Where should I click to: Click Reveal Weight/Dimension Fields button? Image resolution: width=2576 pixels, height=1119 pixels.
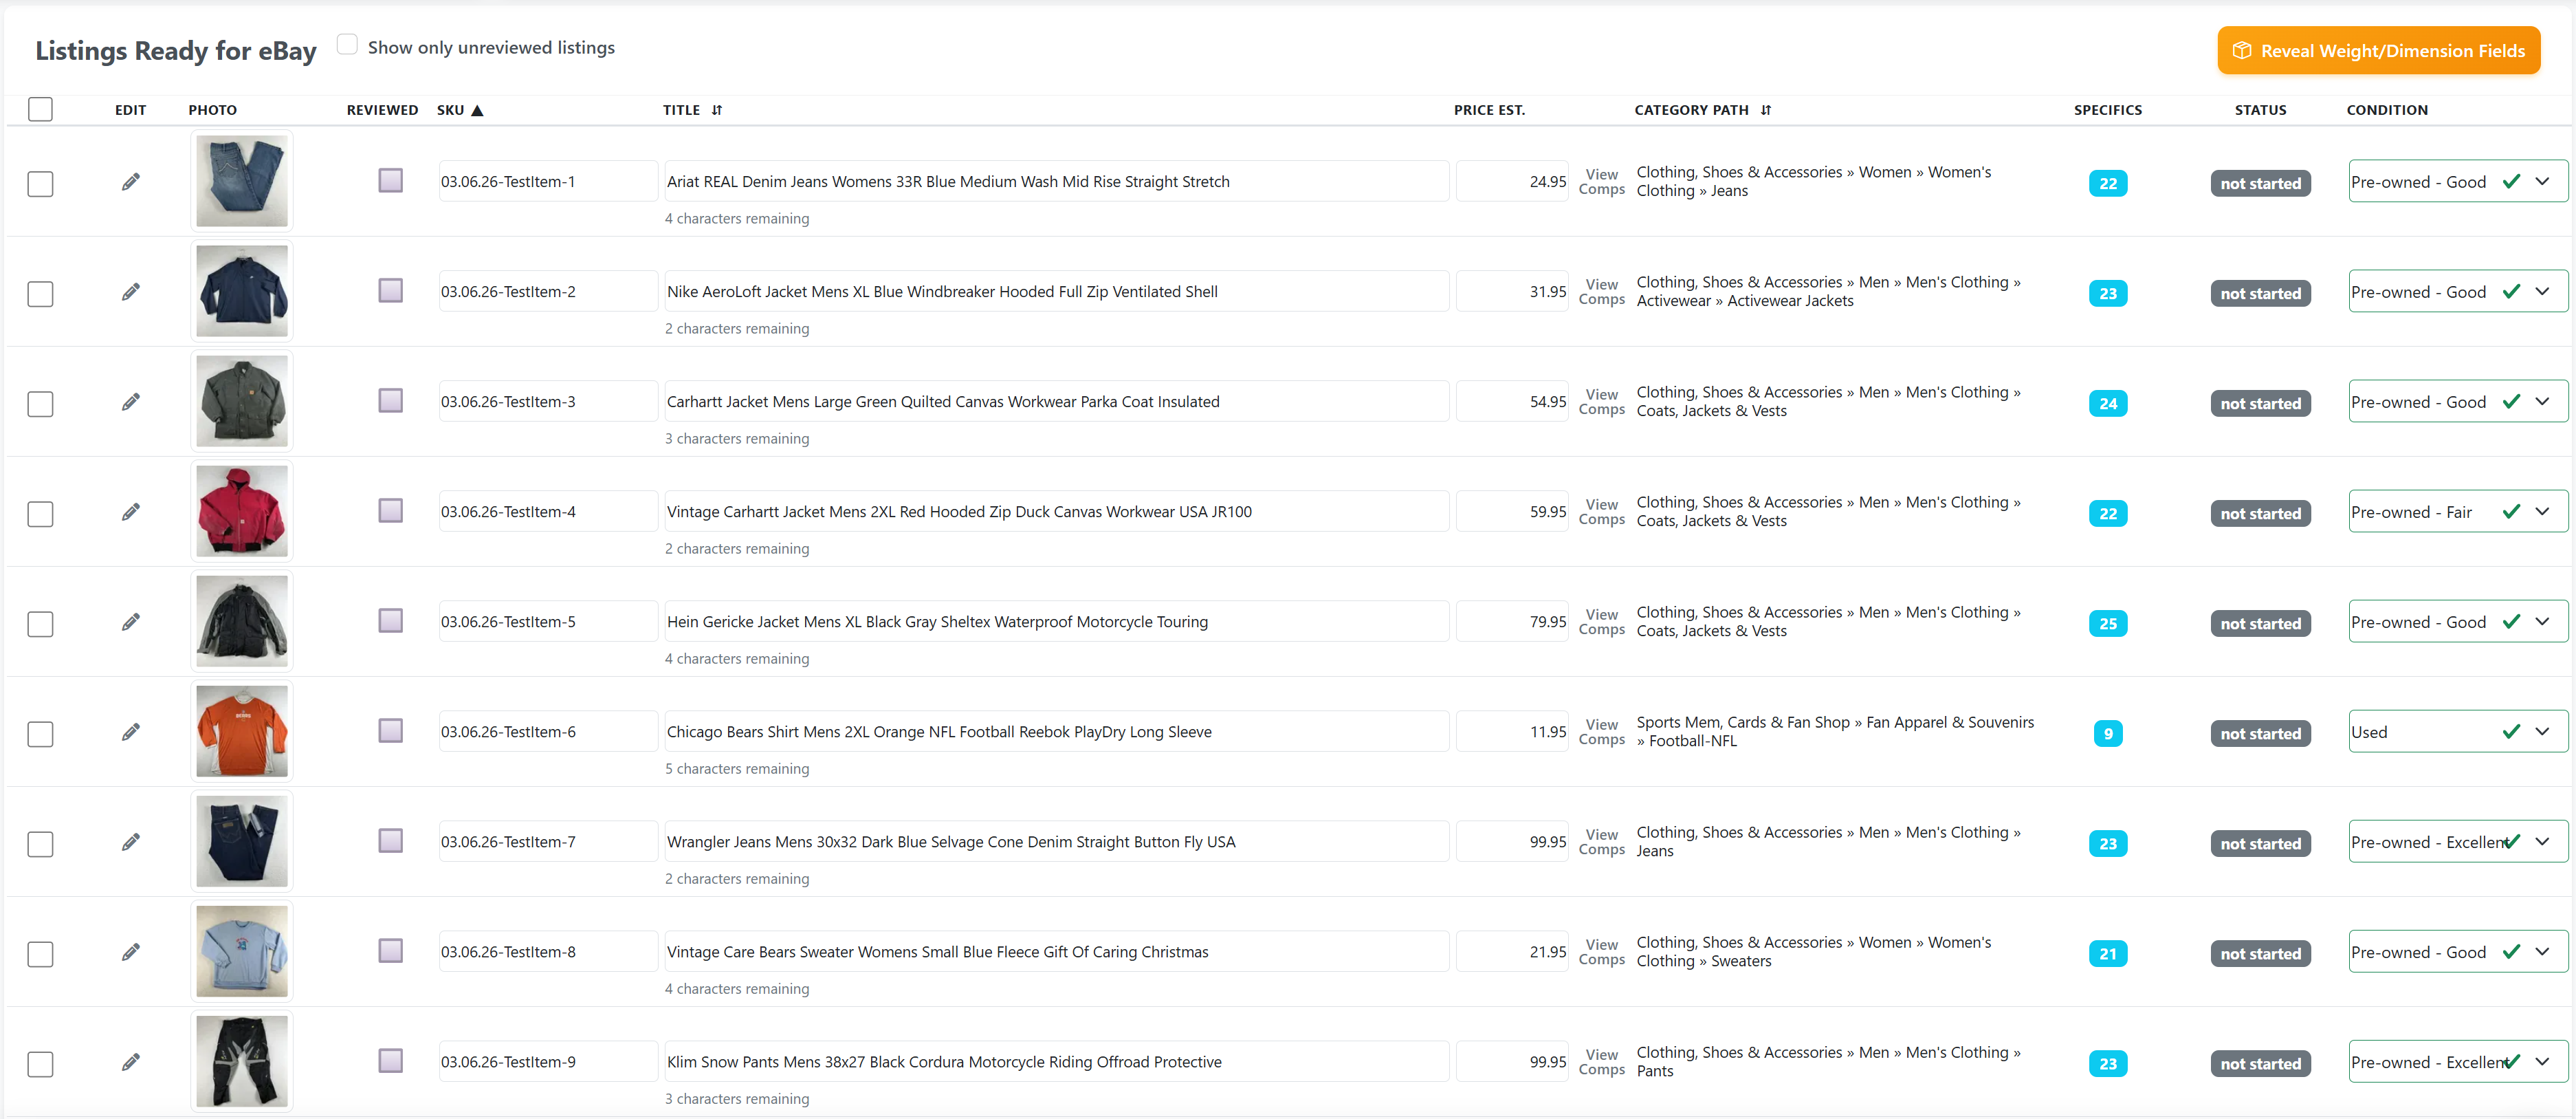coord(2379,50)
